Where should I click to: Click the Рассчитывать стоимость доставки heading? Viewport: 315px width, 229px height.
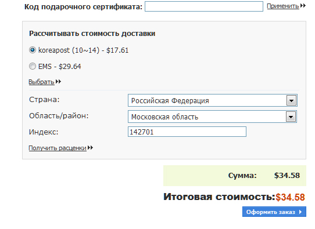[92, 34]
